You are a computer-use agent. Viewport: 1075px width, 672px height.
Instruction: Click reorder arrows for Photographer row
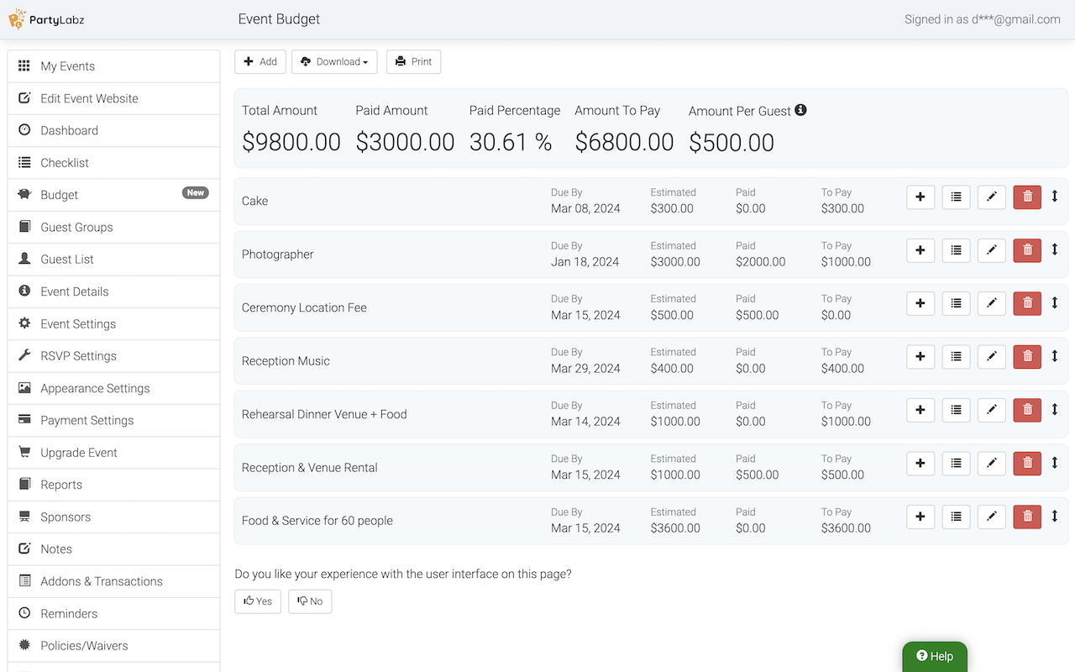[x=1055, y=249]
